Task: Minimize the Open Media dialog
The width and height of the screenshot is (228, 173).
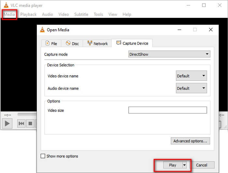Action: pyautogui.click(x=179, y=30)
